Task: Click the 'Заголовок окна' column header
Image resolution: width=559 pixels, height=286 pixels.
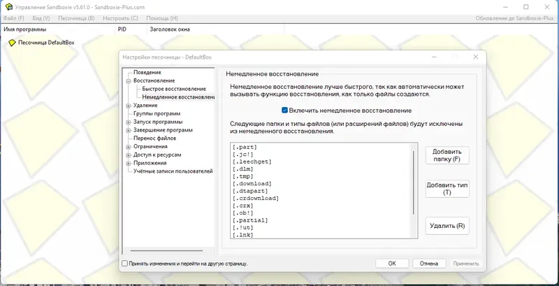Action: coord(215,29)
